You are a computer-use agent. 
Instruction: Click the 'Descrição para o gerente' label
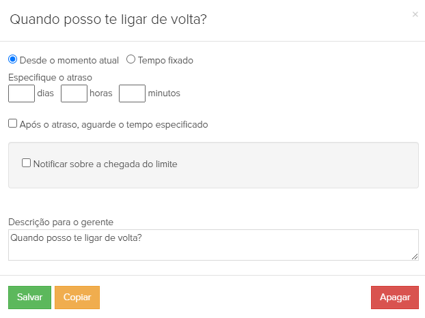[60, 222]
